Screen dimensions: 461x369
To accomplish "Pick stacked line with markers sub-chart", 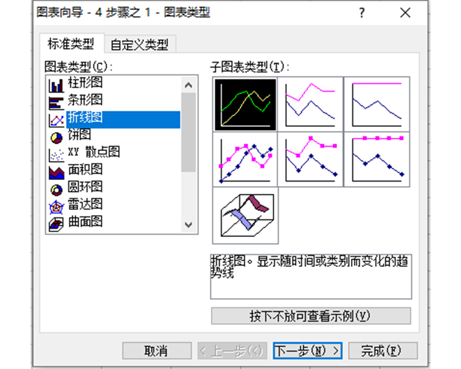I will 311,160.
